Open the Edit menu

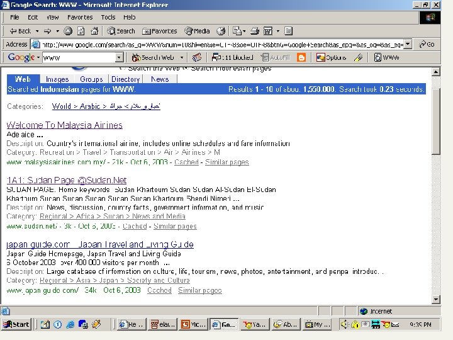click(33, 18)
